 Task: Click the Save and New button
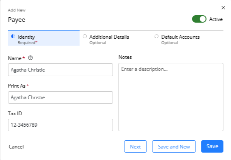[174, 146]
